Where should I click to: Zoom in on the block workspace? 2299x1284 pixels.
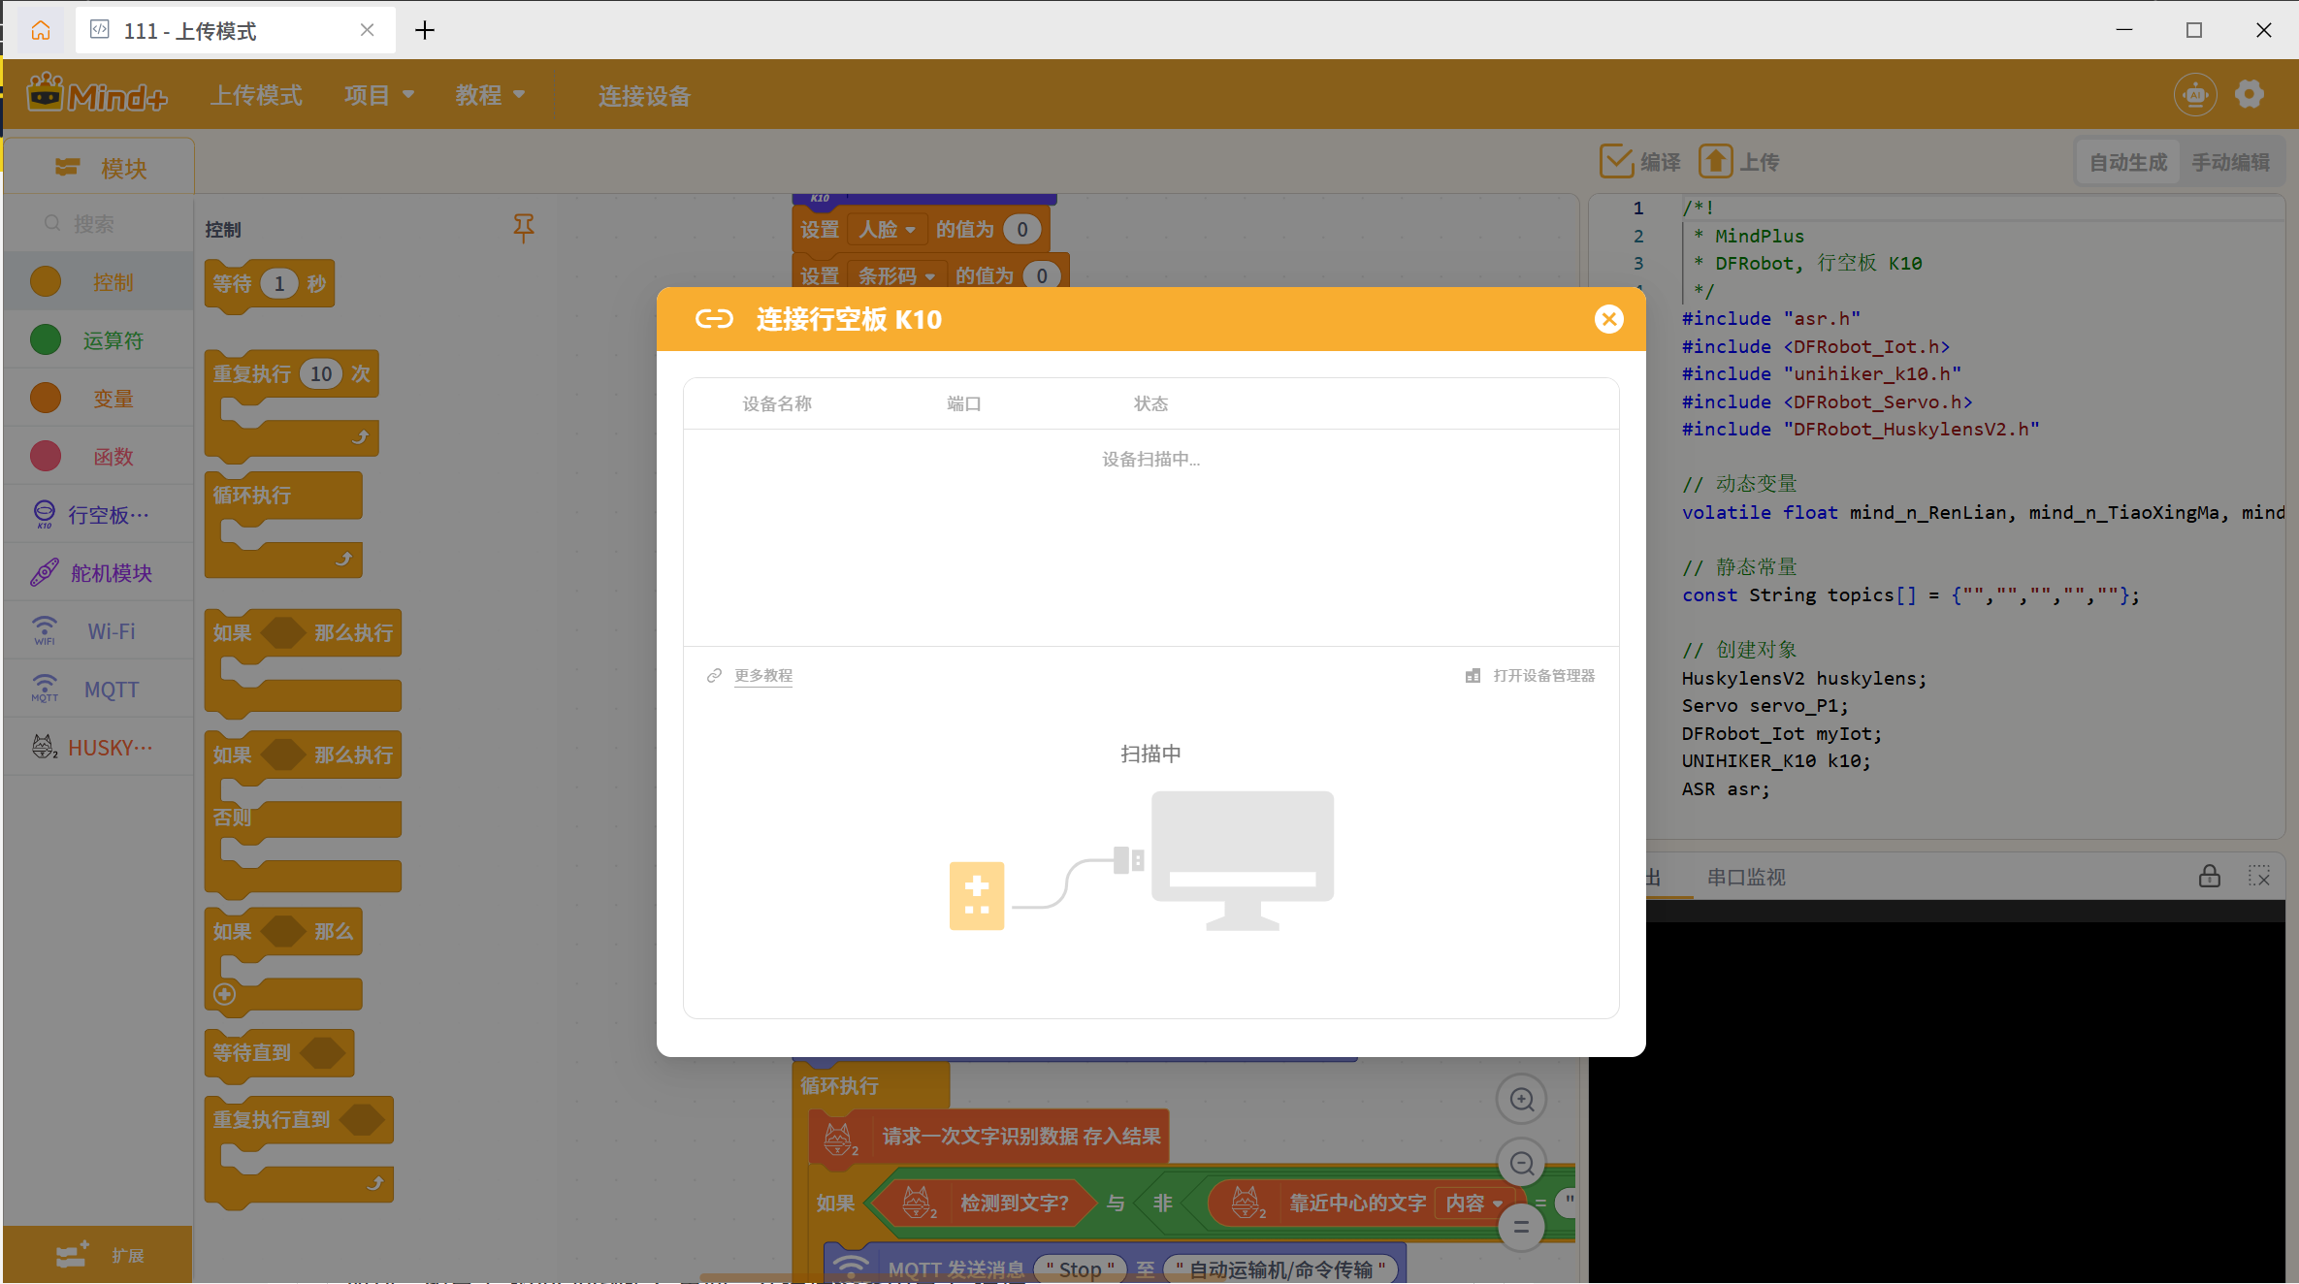click(1521, 1100)
